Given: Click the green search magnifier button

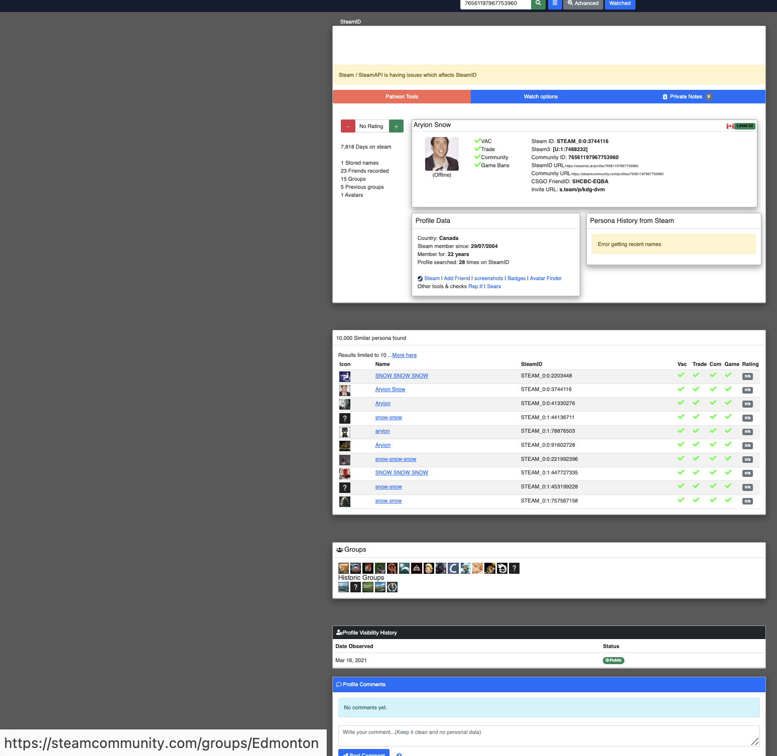Looking at the screenshot, I should 538,4.
